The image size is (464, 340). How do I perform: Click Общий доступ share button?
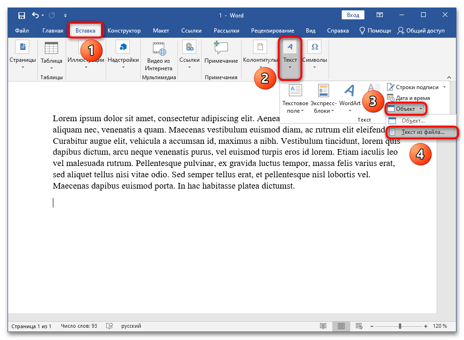click(x=421, y=31)
